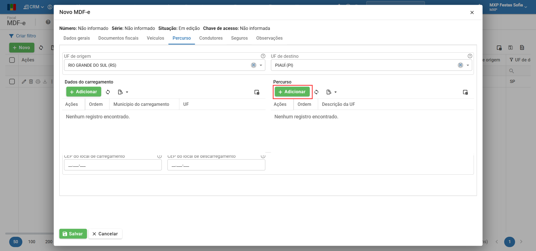Image resolution: width=536 pixels, height=251 pixels.
Task: Save the new MDF-e with Salvar
Action: (73, 234)
